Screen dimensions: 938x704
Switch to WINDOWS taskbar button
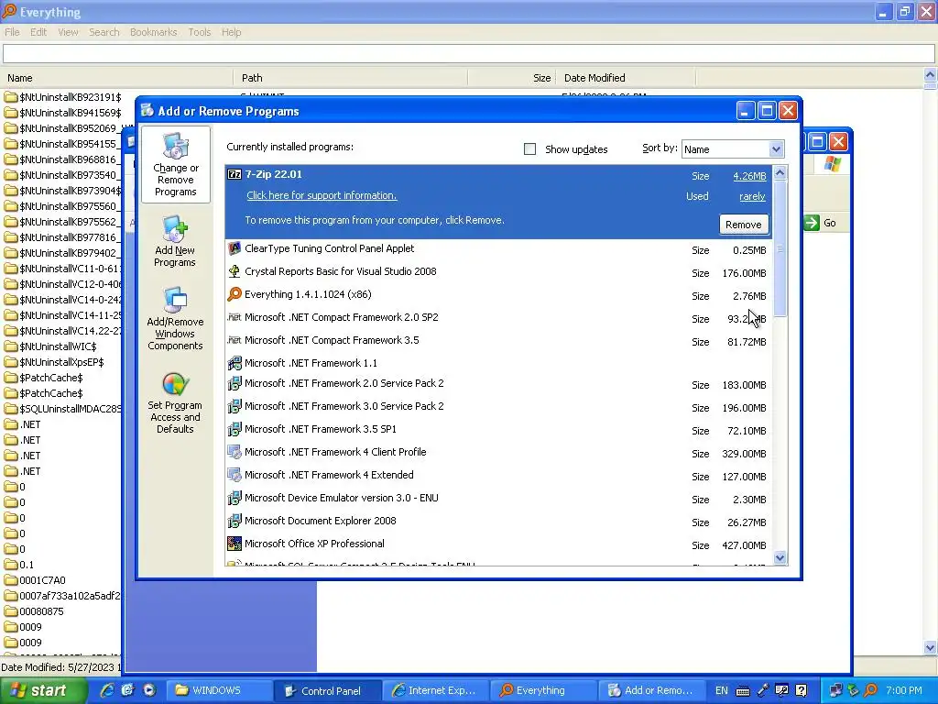[x=218, y=690]
